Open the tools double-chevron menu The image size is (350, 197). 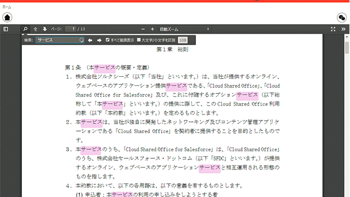[x=344, y=29]
